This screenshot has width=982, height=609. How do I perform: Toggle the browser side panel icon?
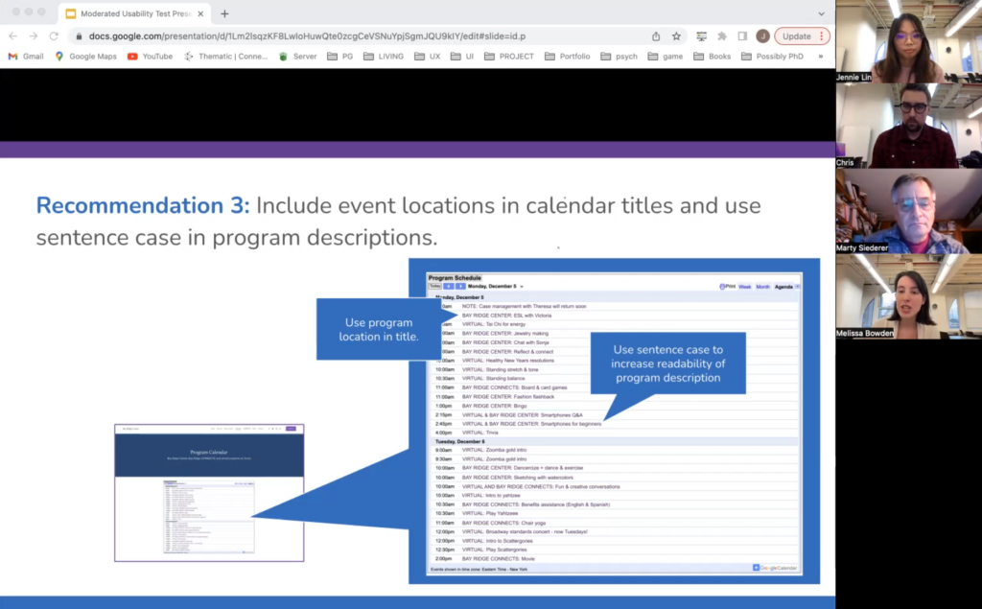click(742, 36)
